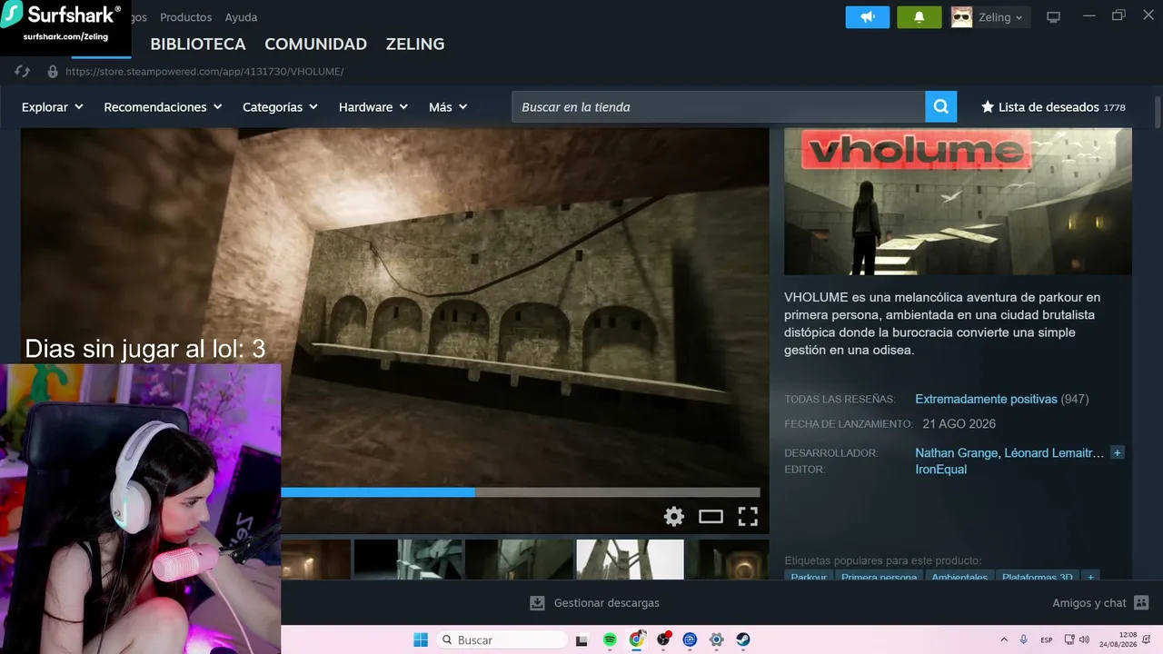1163x654 pixels.
Task: Click the blue announcements megaphone icon
Action: (x=868, y=17)
